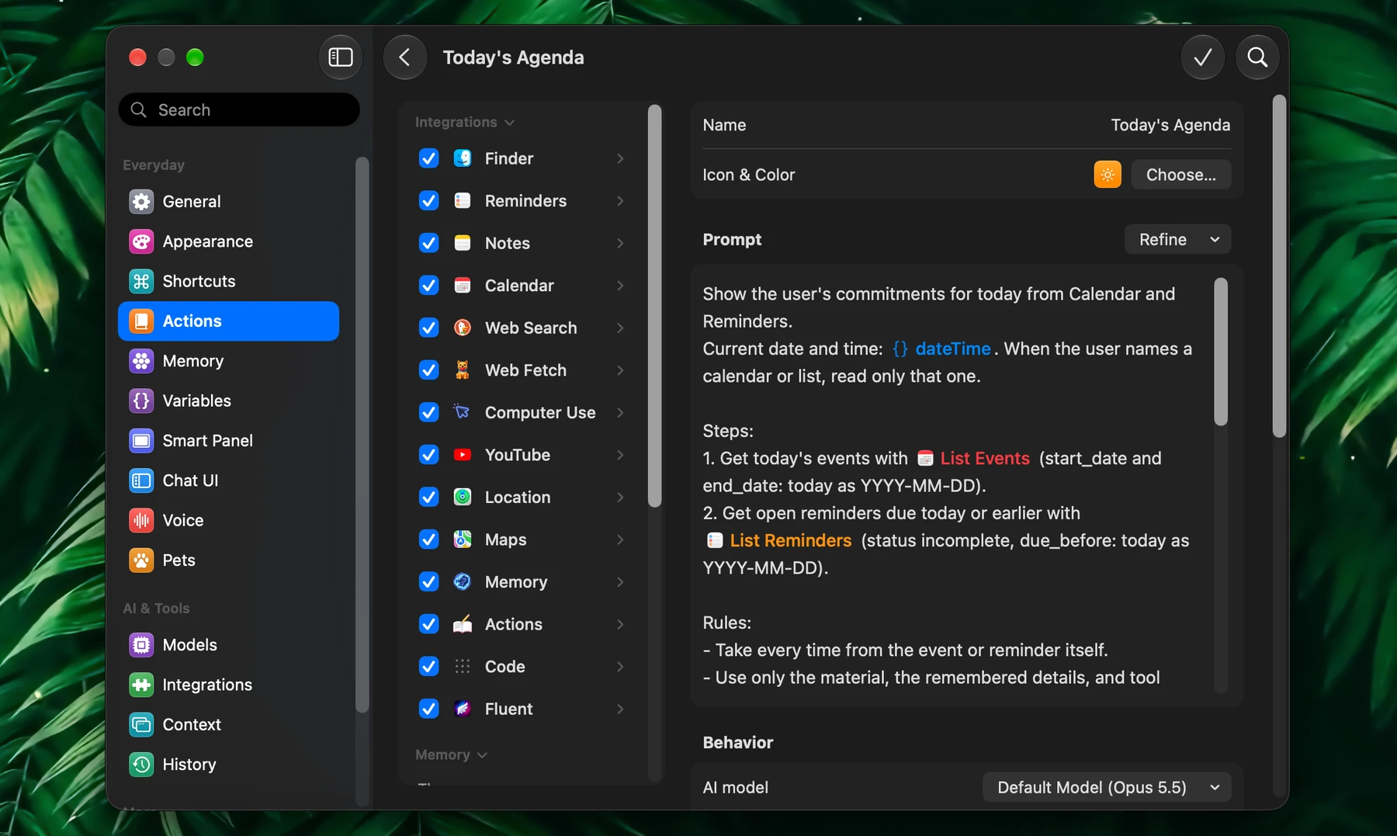Uncheck the Reminders integration checkbox
The image size is (1397, 836).
[428, 201]
